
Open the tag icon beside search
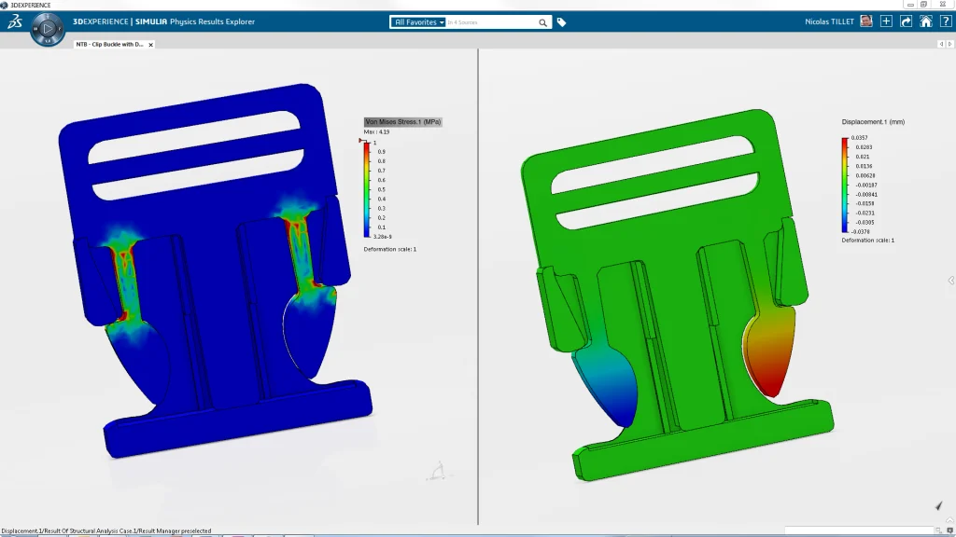click(561, 22)
